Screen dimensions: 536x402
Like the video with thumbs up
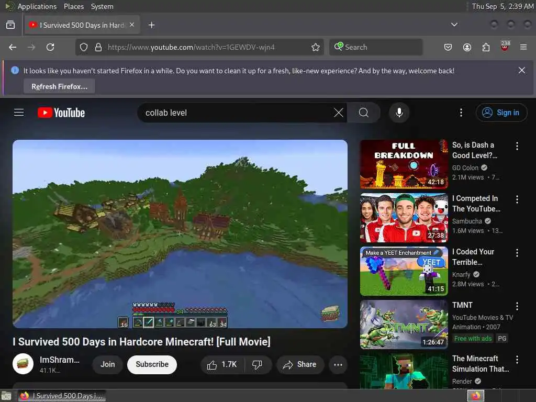coord(222,365)
